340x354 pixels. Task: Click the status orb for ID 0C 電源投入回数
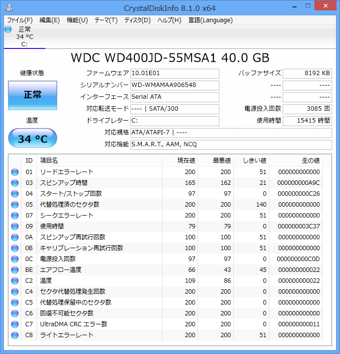tap(15, 259)
